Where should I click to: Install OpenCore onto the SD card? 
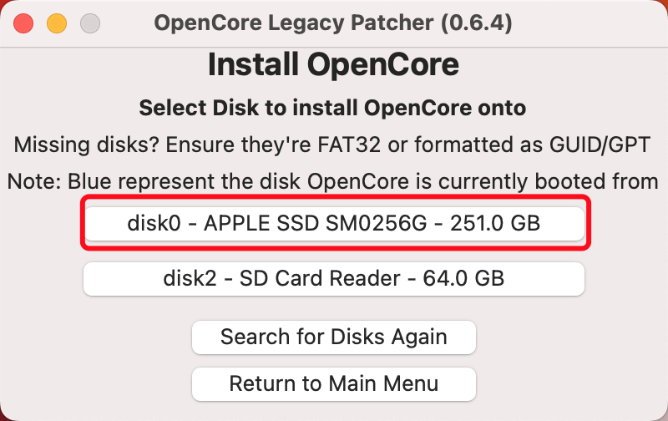click(333, 278)
